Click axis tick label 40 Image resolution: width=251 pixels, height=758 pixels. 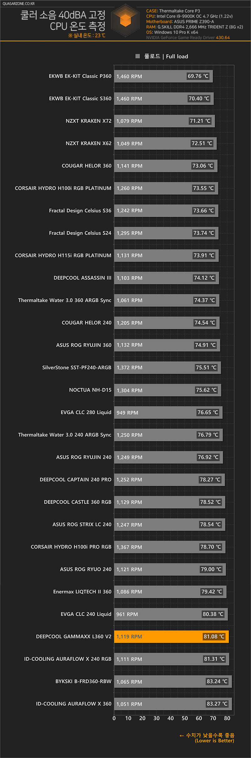pos(170,718)
